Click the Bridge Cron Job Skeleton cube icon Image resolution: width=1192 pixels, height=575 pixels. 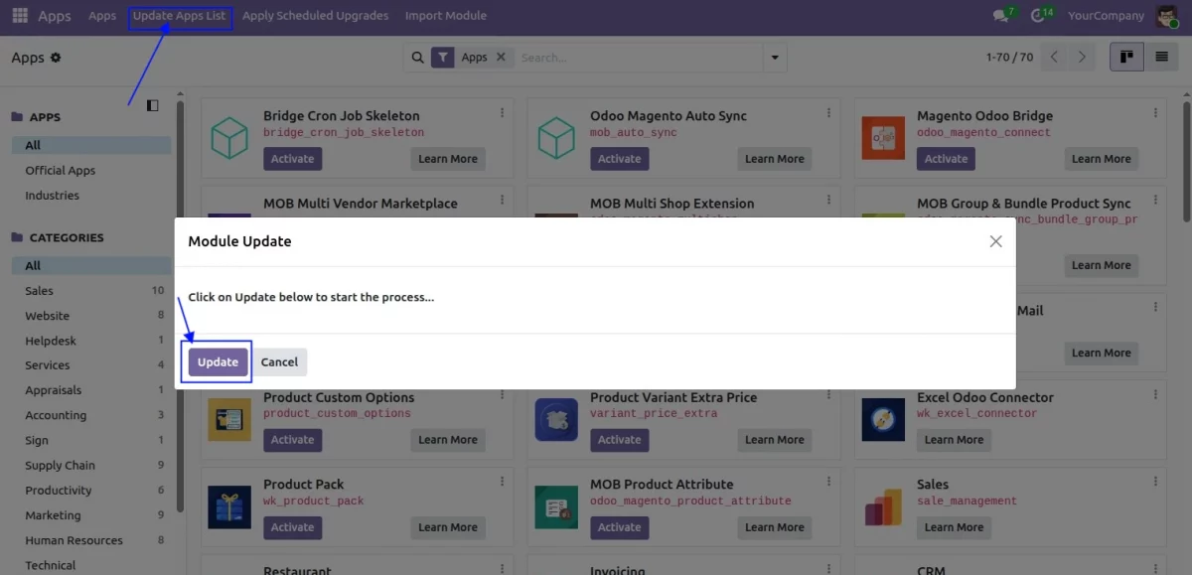(229, 137)
